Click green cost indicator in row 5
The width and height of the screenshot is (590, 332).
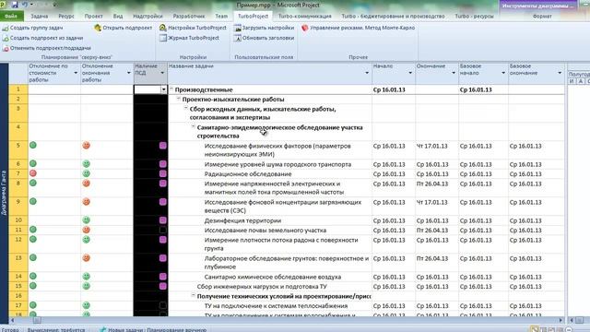pos(33,145)
